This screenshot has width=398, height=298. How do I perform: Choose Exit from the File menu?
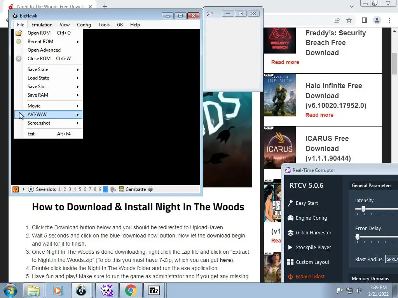click(x=48, y=134)
